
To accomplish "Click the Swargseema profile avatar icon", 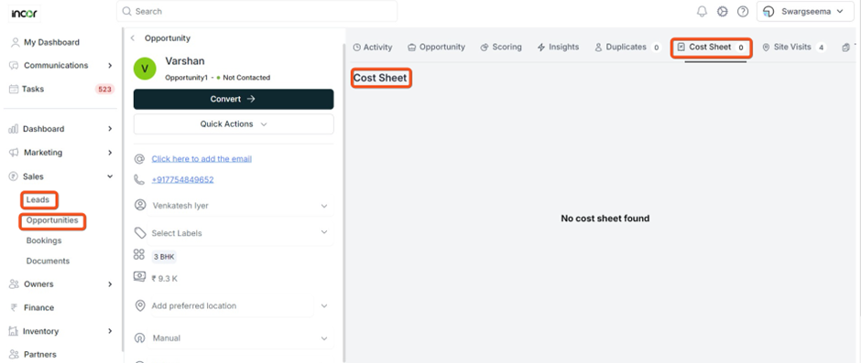I will 769,12.
